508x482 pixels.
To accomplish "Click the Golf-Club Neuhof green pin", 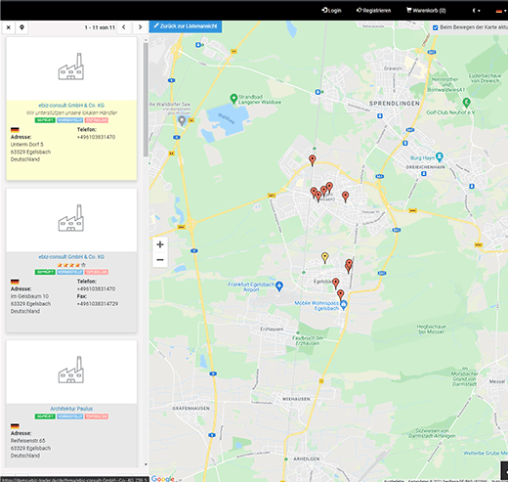I will click(x=467, y=103).
